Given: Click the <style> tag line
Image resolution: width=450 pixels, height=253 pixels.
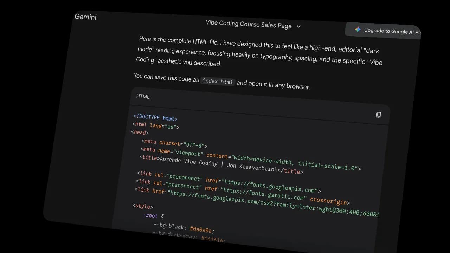Looking at the screenshot, I should click(x=143, y=206).
